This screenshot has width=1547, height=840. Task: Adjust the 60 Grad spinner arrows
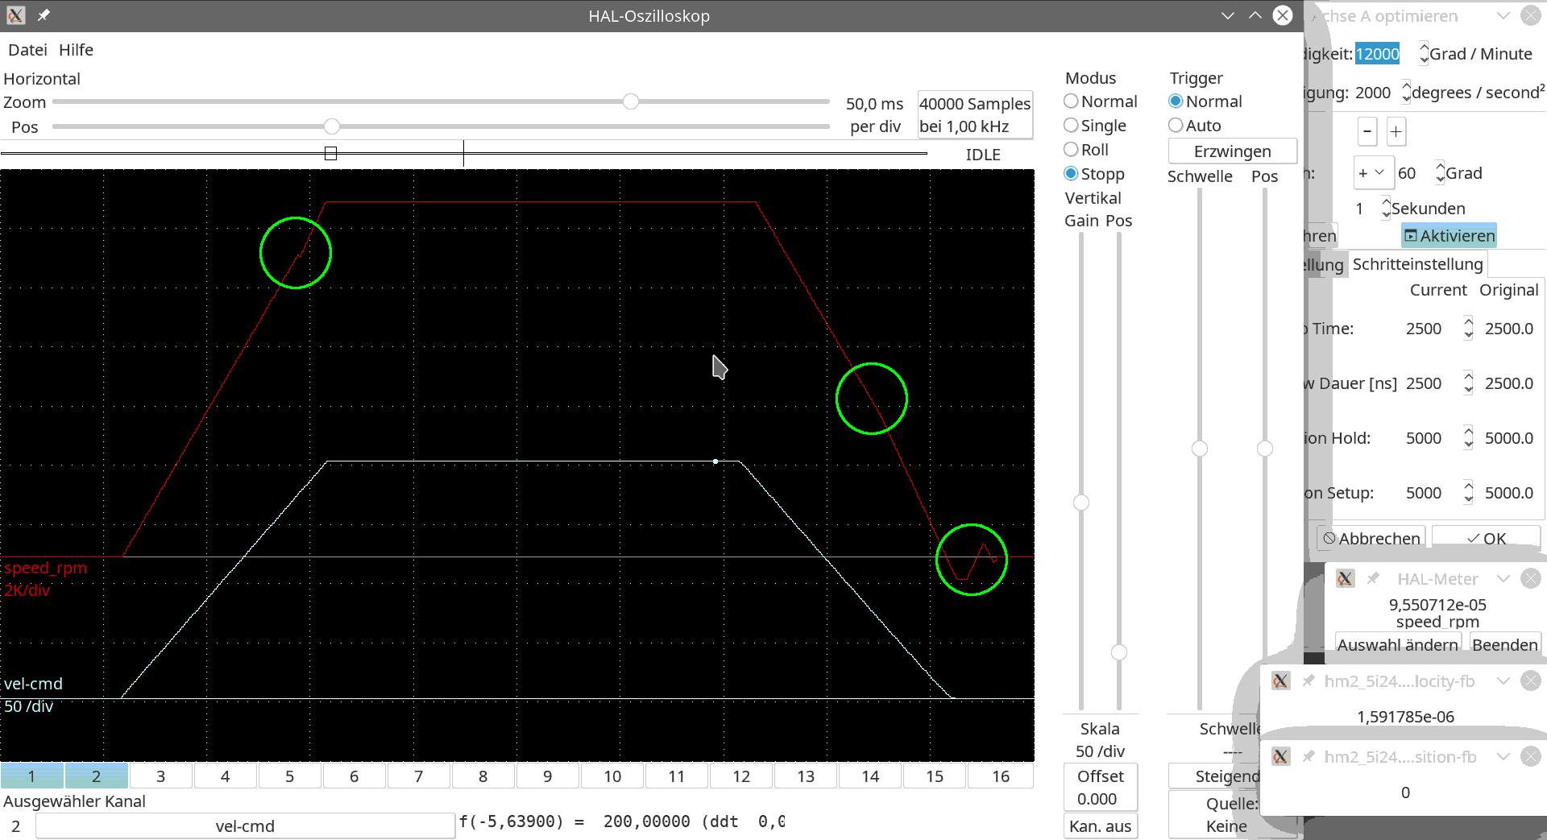point(1440,173)
